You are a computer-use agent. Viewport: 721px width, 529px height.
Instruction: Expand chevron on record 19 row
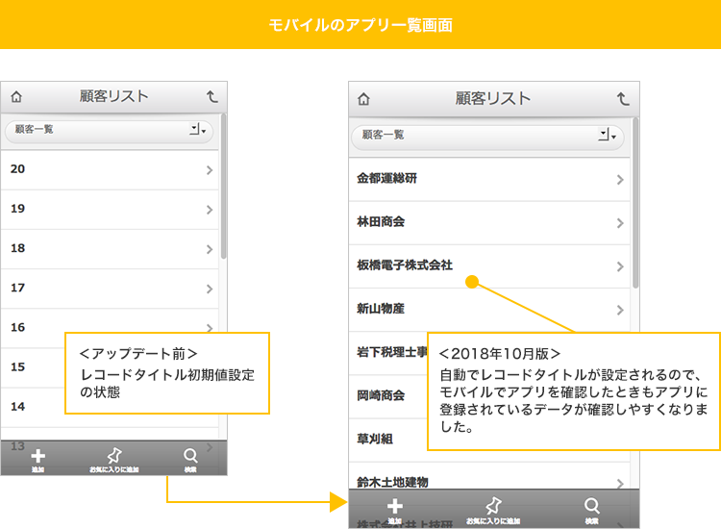210,210
